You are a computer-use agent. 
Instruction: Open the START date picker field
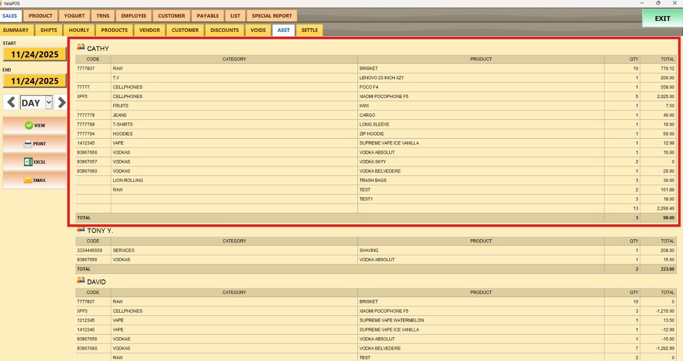click(x=35, y=55)
